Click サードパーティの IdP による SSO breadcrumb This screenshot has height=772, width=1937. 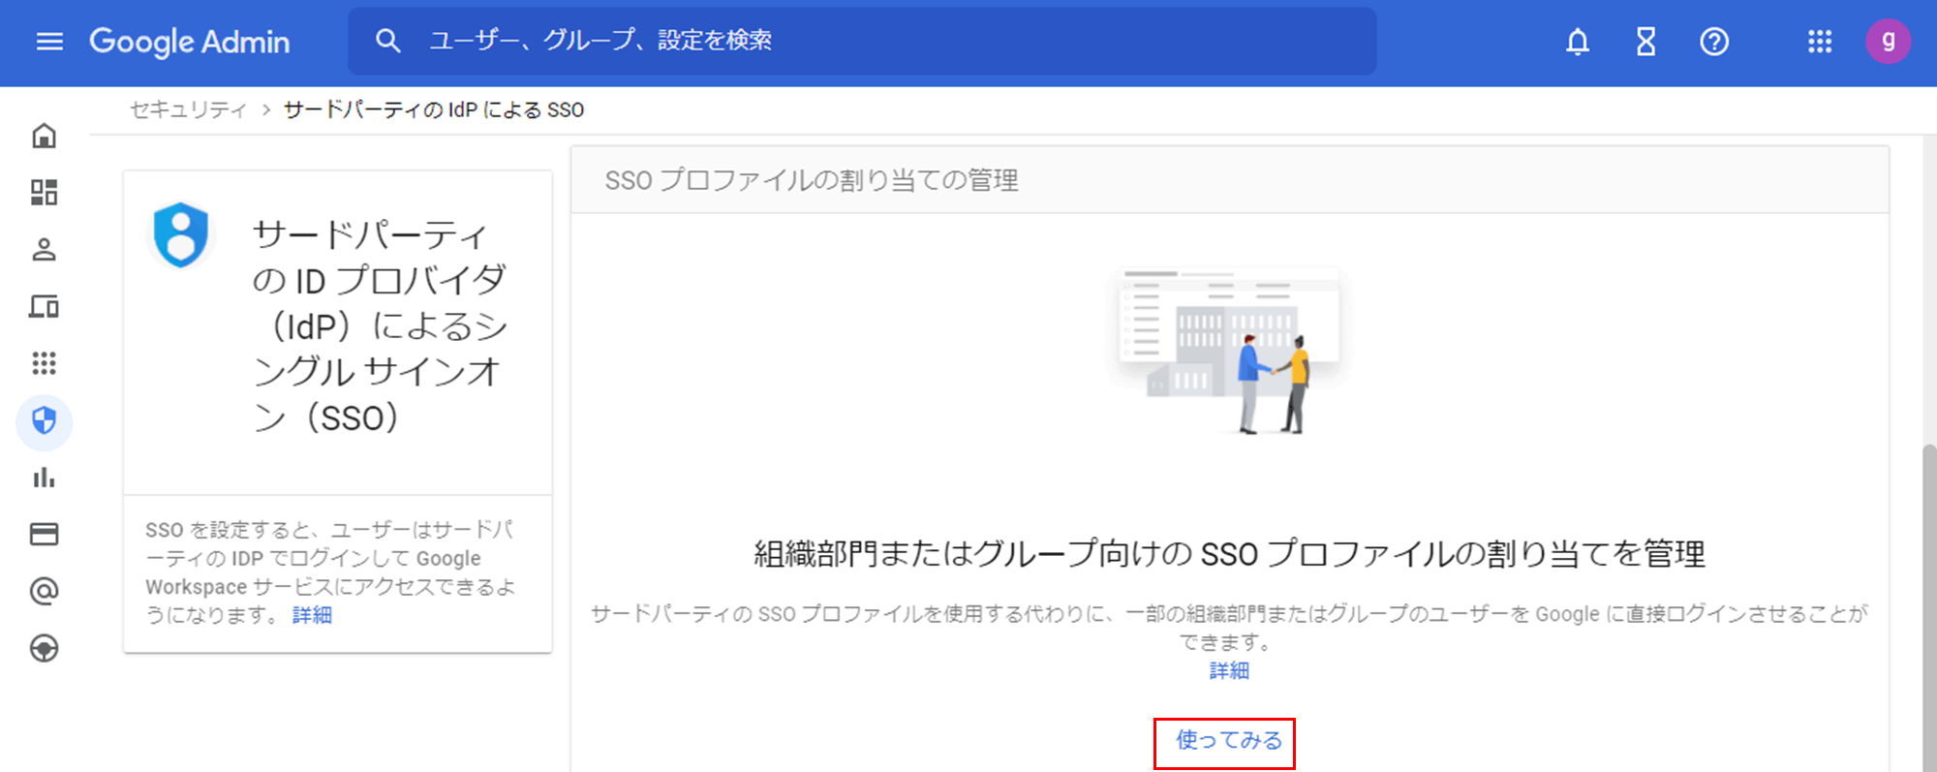434,109
